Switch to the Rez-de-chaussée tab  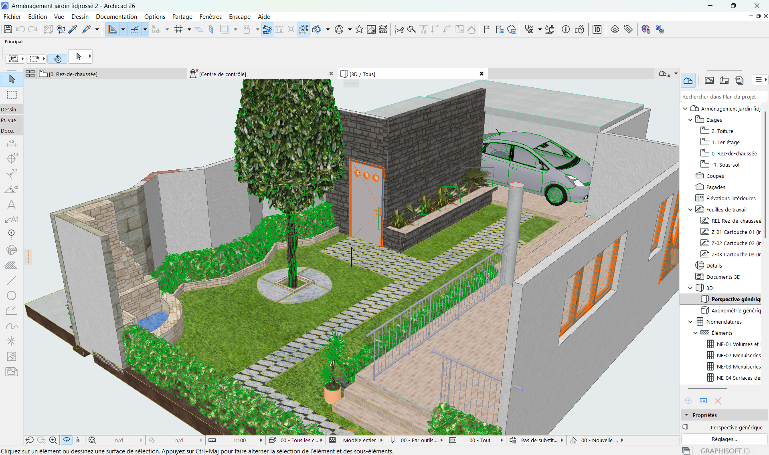click(73, 74)
